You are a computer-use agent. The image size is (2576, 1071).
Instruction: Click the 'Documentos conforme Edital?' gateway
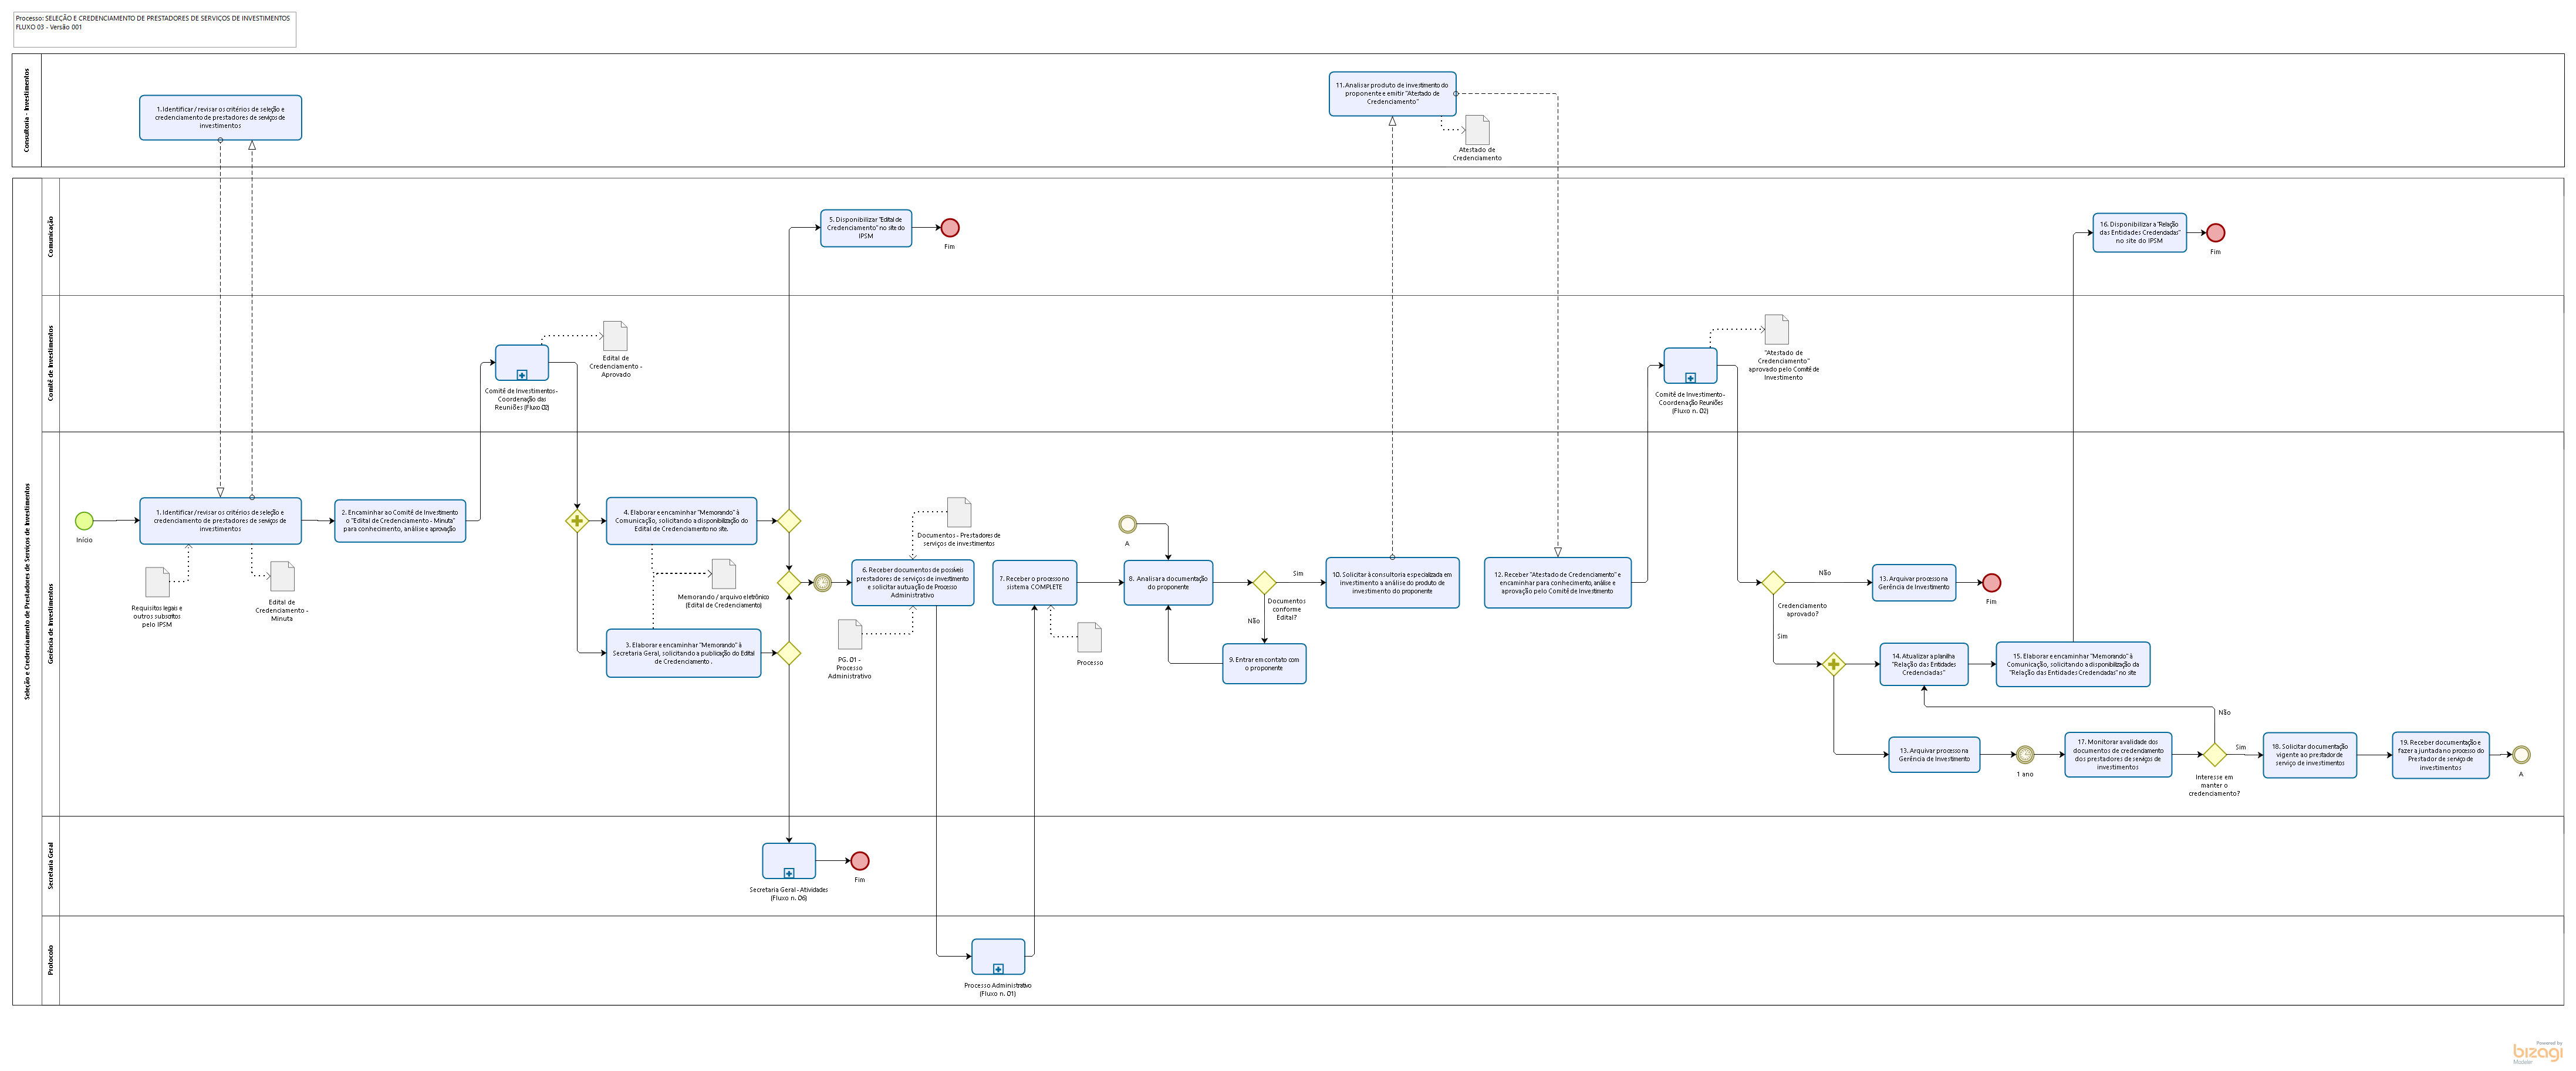[x=1264, y=583]
